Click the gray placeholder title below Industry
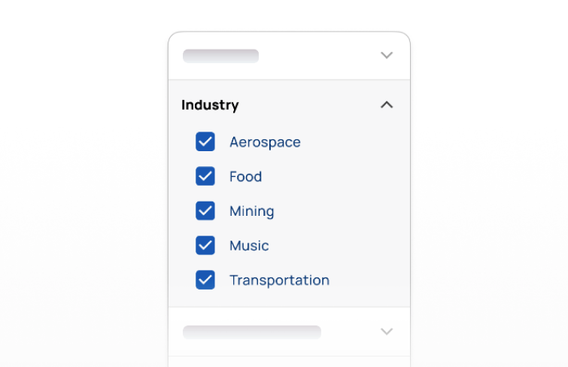The height and width of the screenshot is (367, 568). [251, 332]
